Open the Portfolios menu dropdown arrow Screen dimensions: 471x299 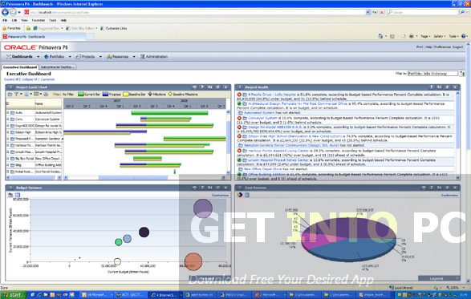(70, 57)
